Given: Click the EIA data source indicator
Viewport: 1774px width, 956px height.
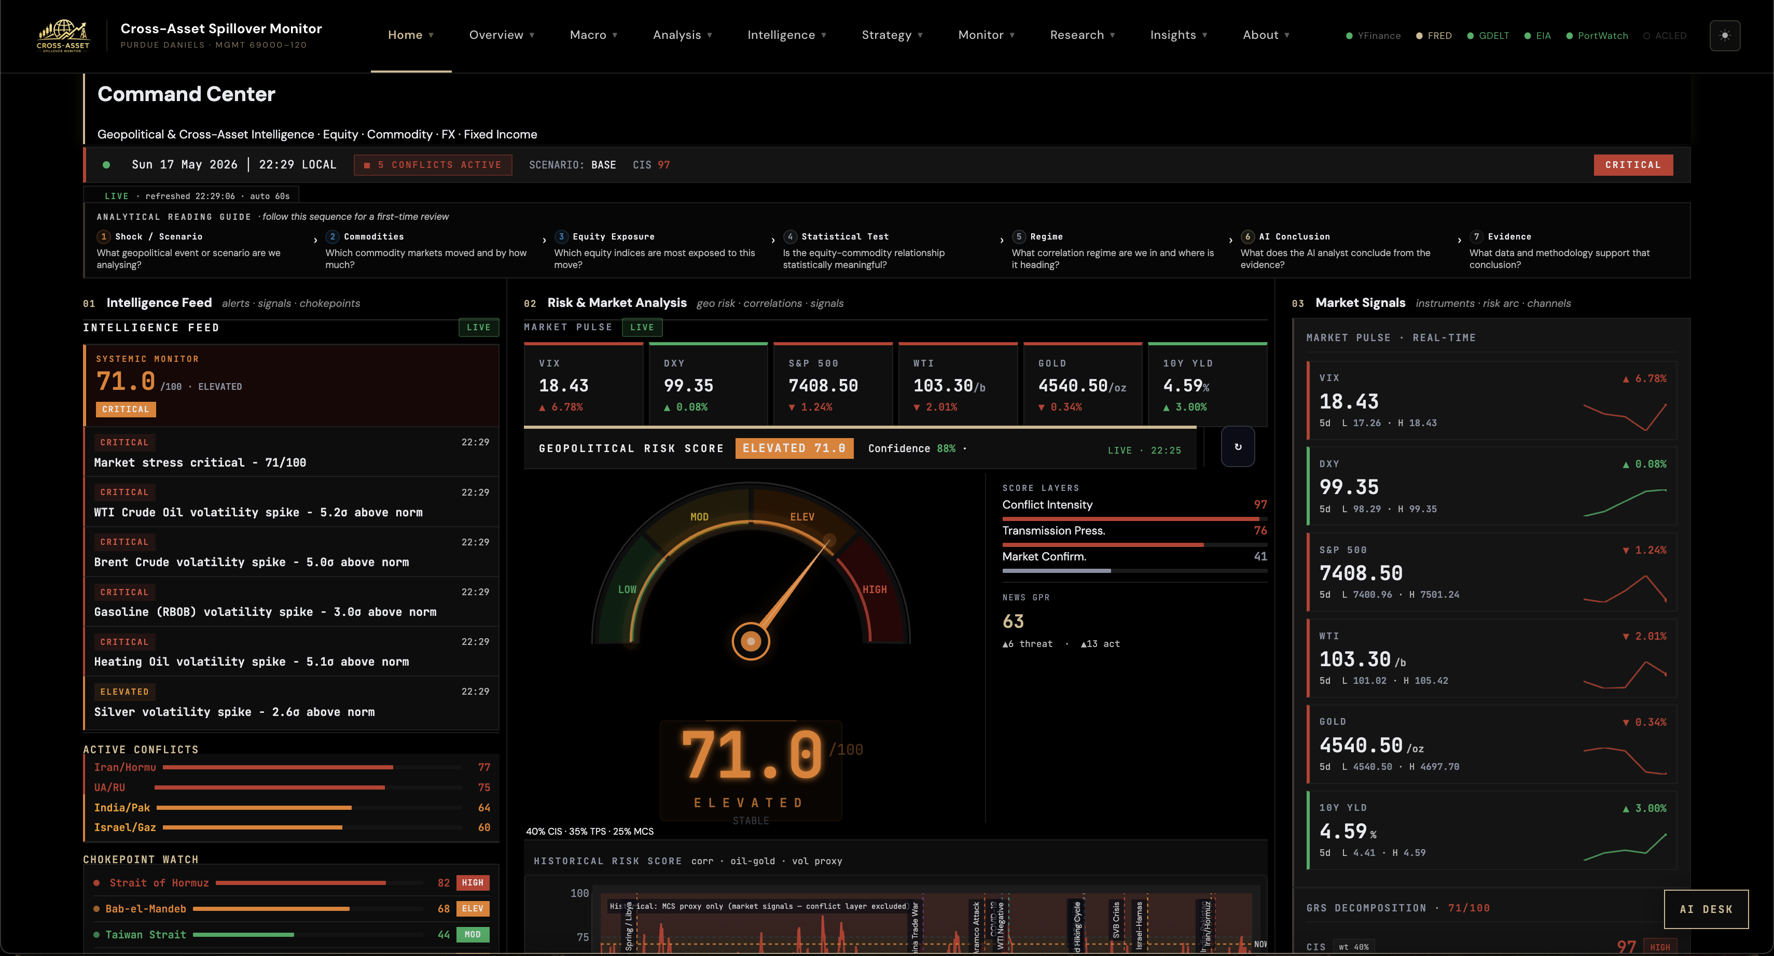Looking at the screenshot, I should 1537,36.
